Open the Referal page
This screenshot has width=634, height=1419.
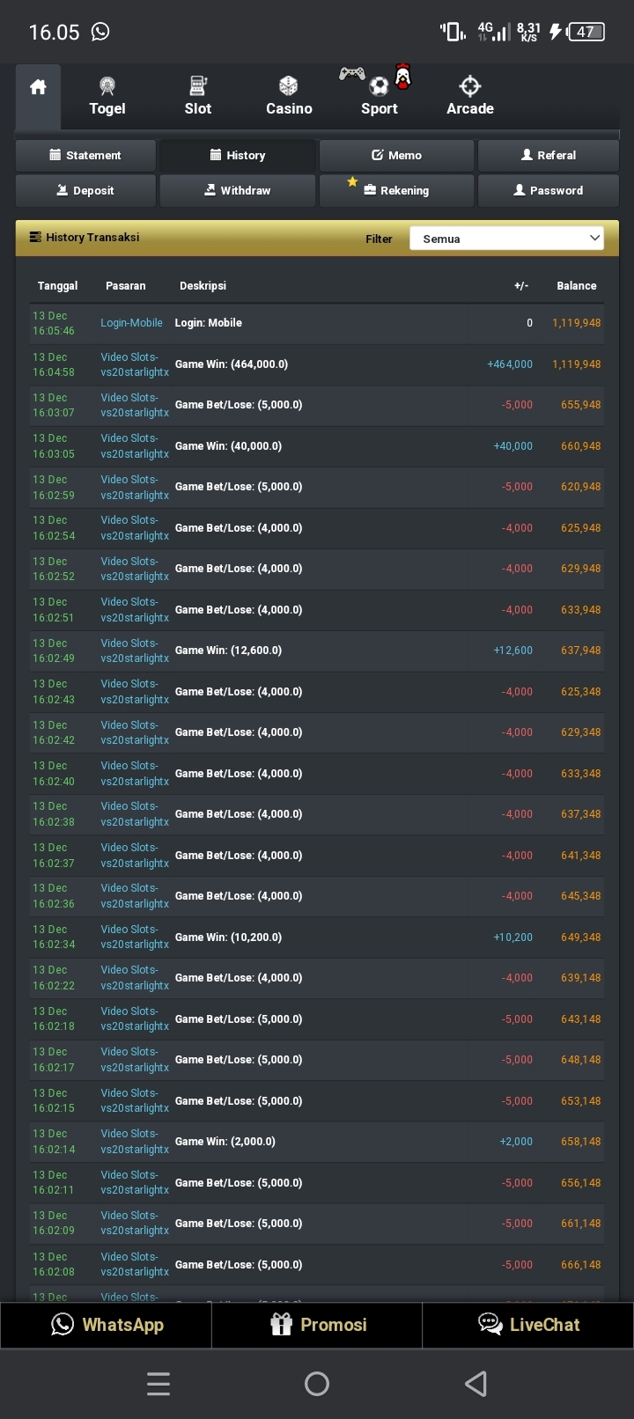(548, 156)
